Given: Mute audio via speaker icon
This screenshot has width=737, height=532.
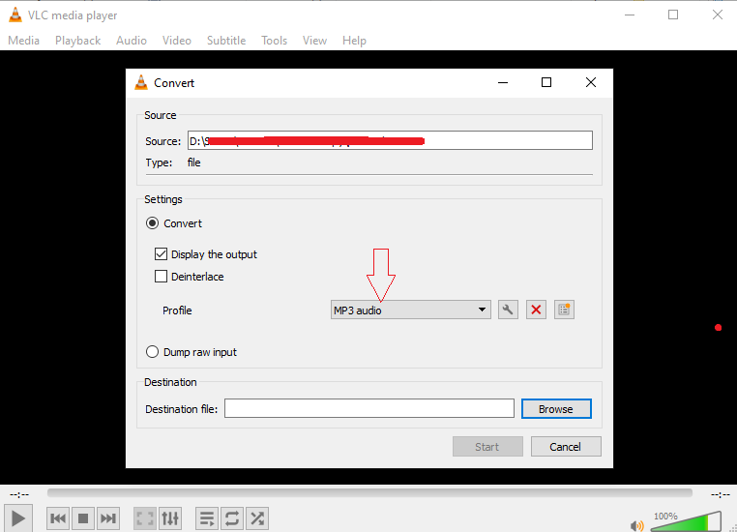Looking at the screenshot, I should click(636, 525).
